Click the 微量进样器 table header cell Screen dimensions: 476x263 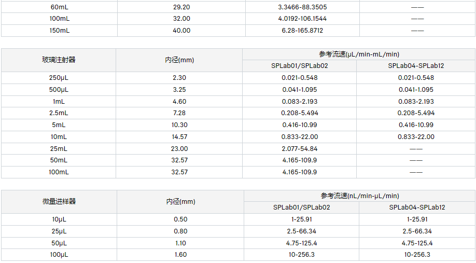point(59,201)
